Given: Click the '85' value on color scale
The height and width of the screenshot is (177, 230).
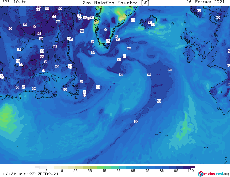Looking at the screenshot, I should click(x=162, y=171).
